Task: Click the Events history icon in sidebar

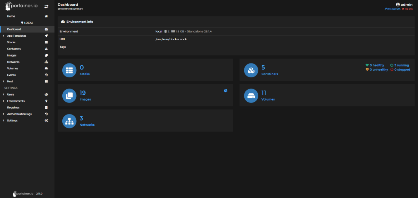Action: click(x=46, y=75)
